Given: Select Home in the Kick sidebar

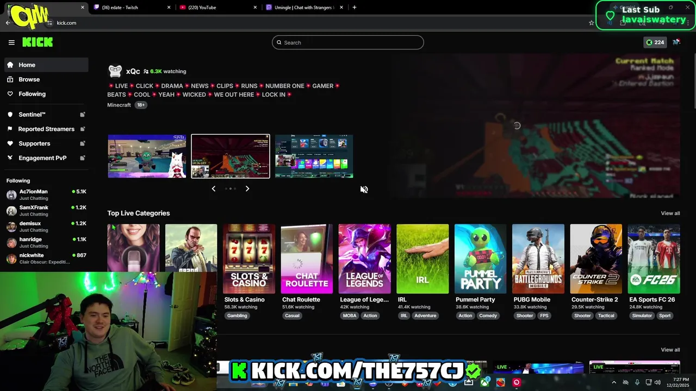Looking at the screenshot, I should [46, 65].
